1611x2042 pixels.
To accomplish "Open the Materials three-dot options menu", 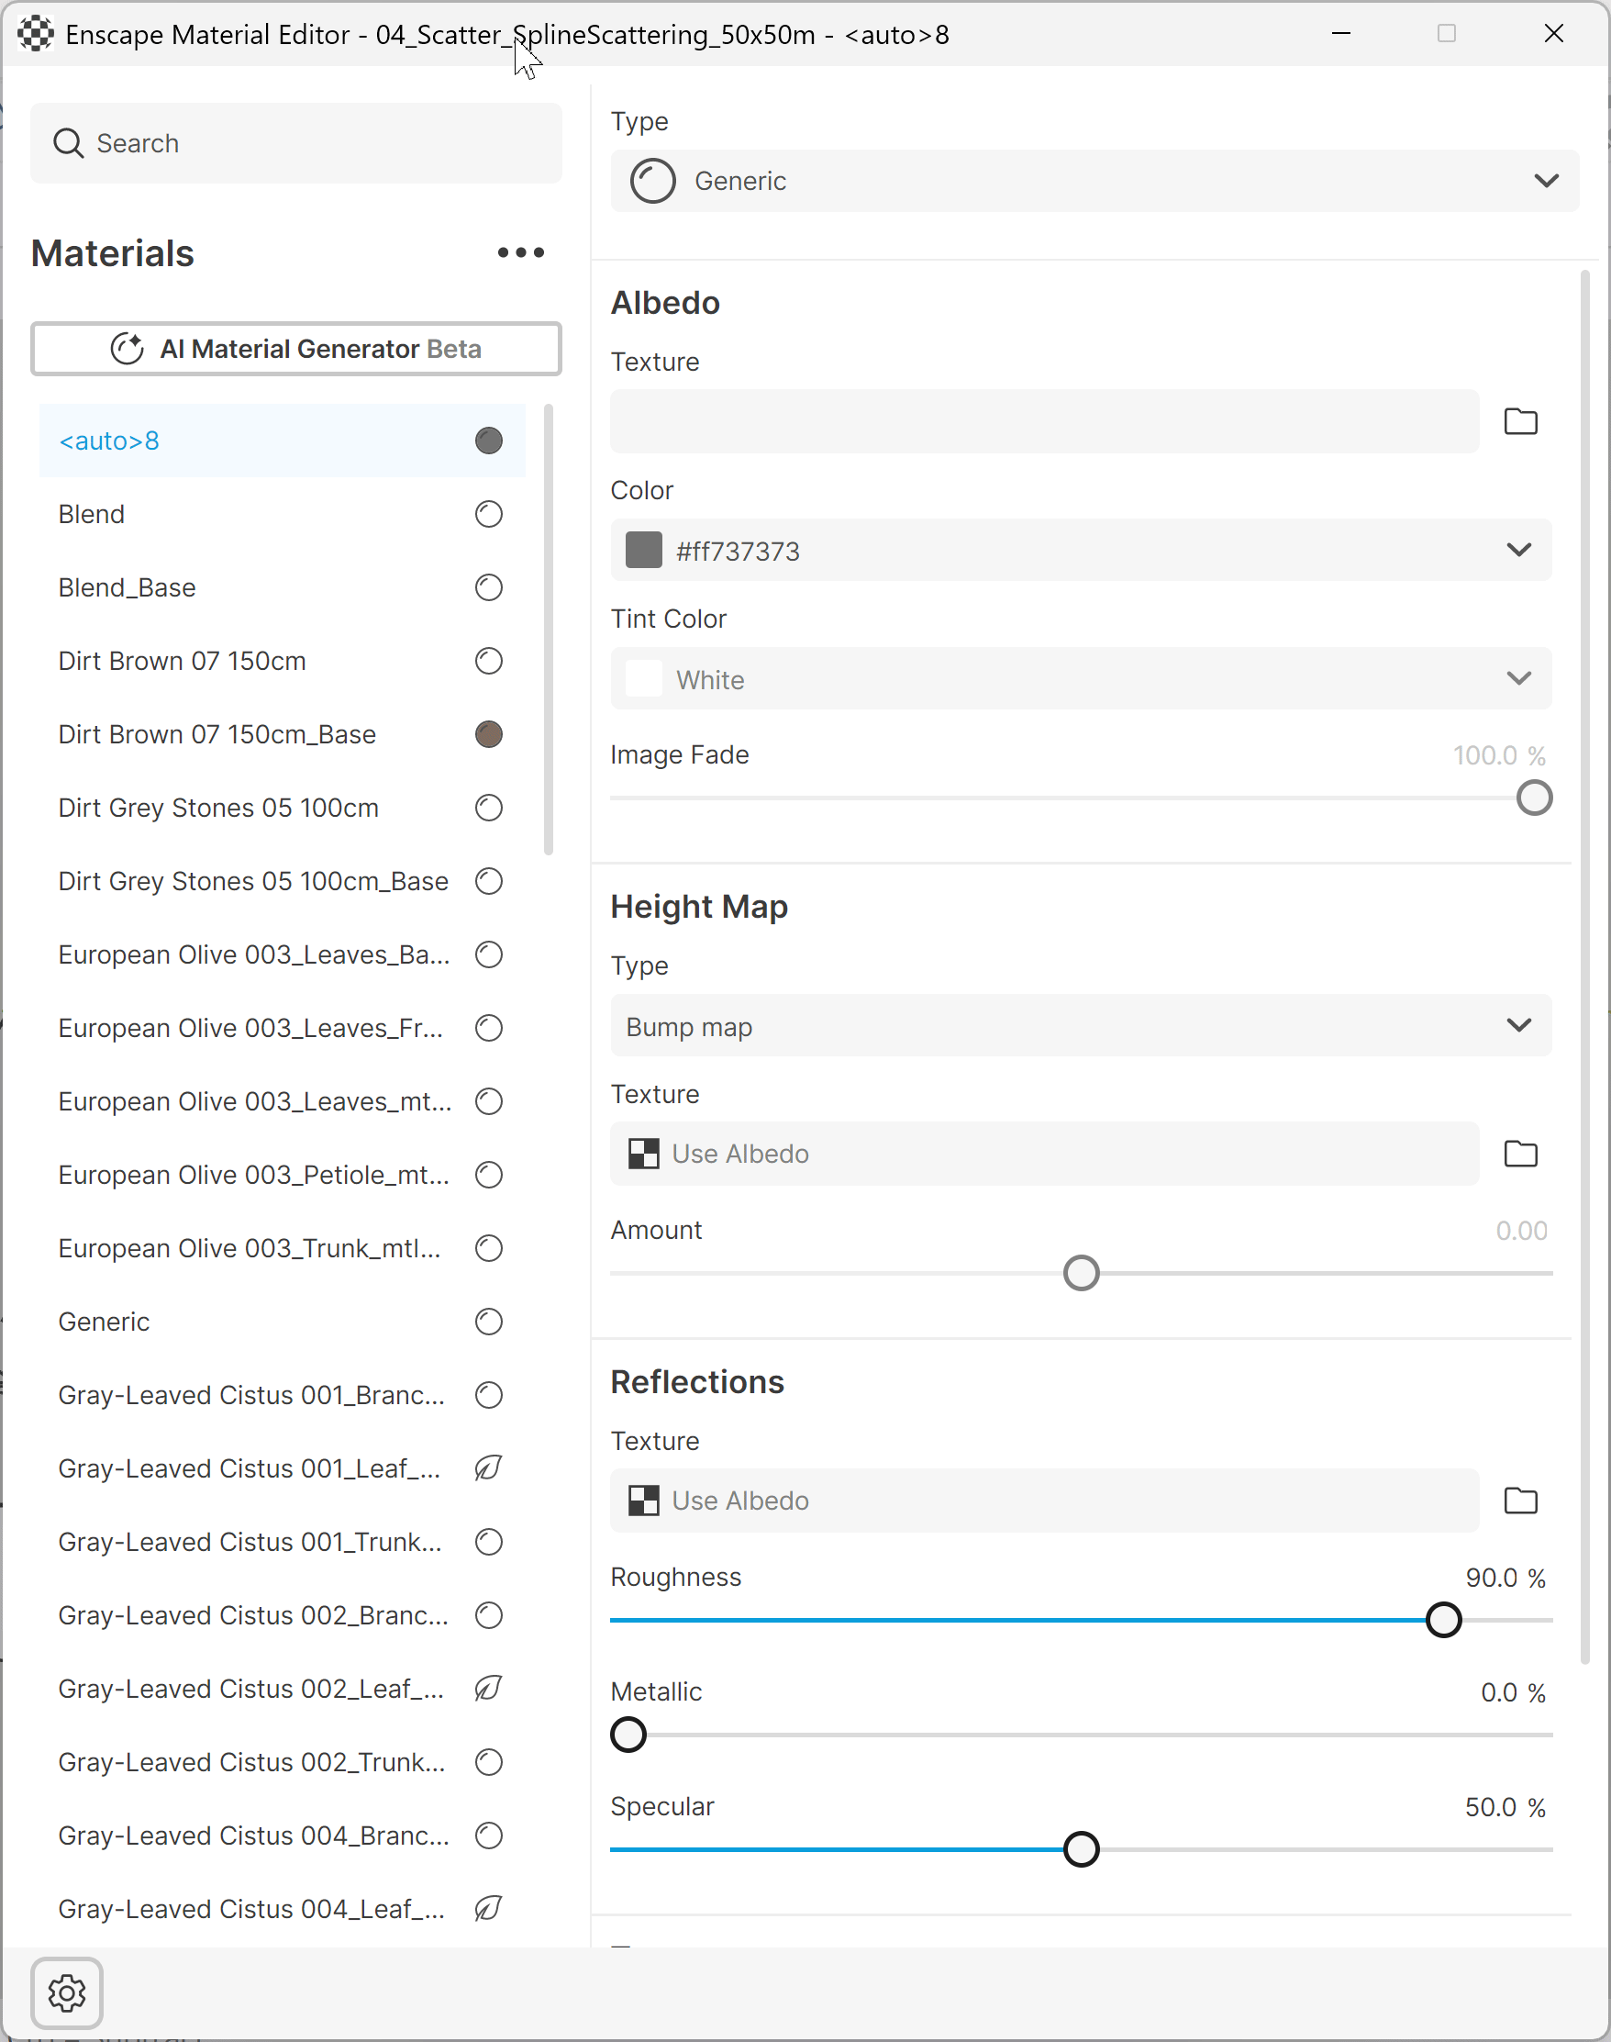I will click(521, 253).
